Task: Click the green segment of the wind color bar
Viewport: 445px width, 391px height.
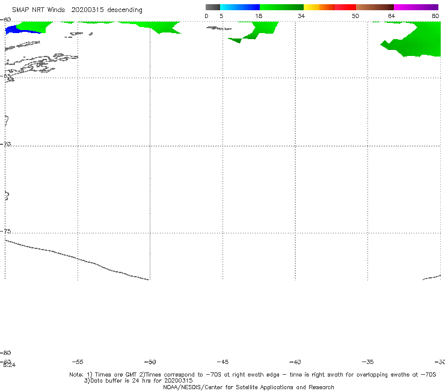Action: [282, 7]
